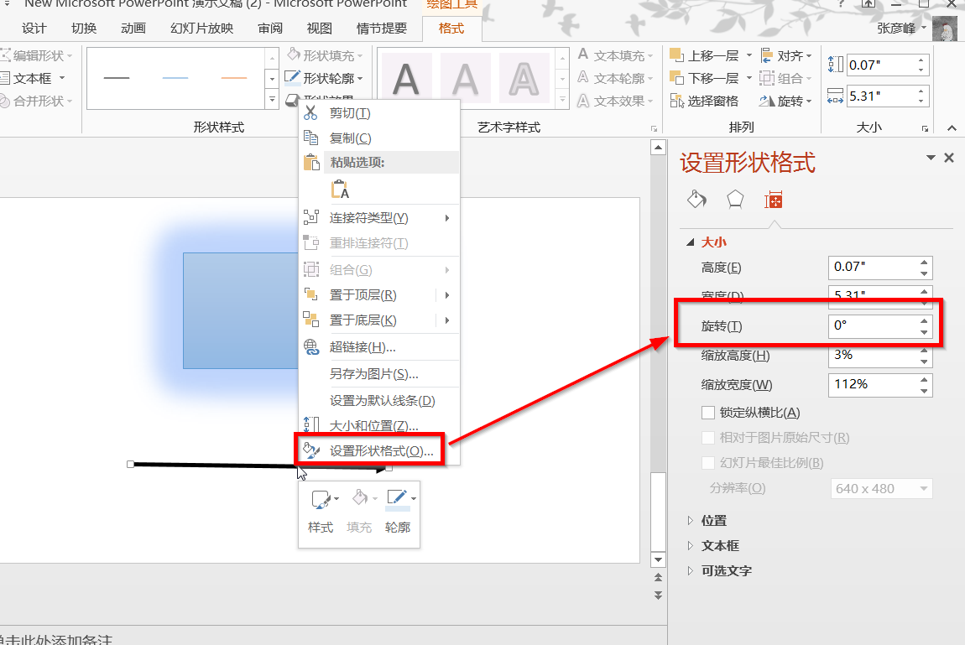The height and width of the screenshot is (645, 965).
Task: Click the pentagon effects icon in format pane
Action: pyautogui.click(x=734, y=200)
